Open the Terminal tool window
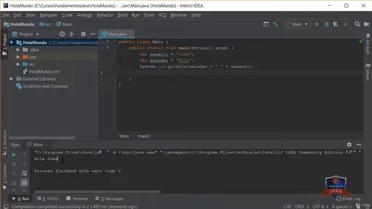372x209 pixels. click(x=77, y=199)
